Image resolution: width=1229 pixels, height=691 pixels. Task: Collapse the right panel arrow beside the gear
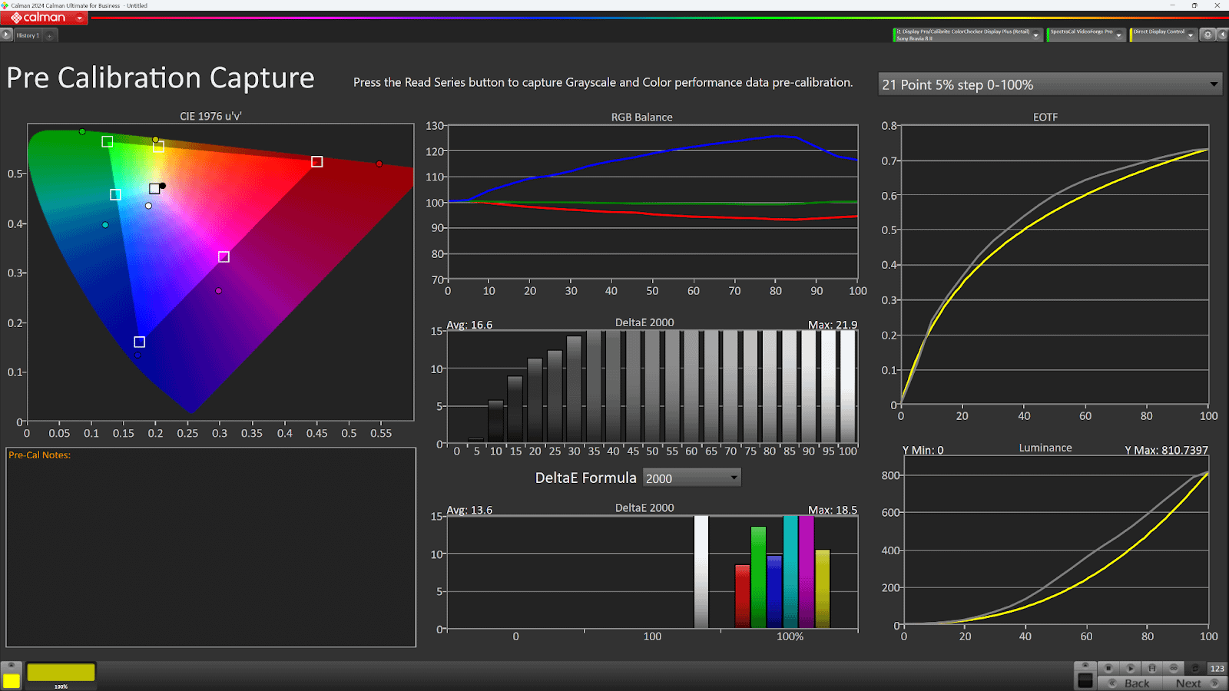point(1222,35)
